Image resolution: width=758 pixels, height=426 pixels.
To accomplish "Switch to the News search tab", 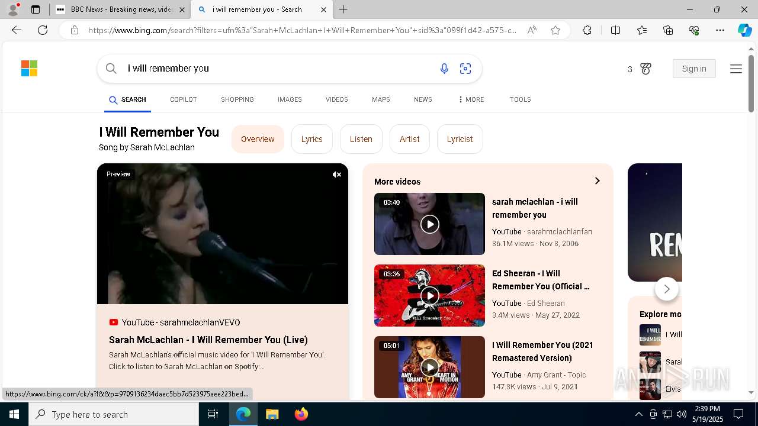I will [423, 99].
